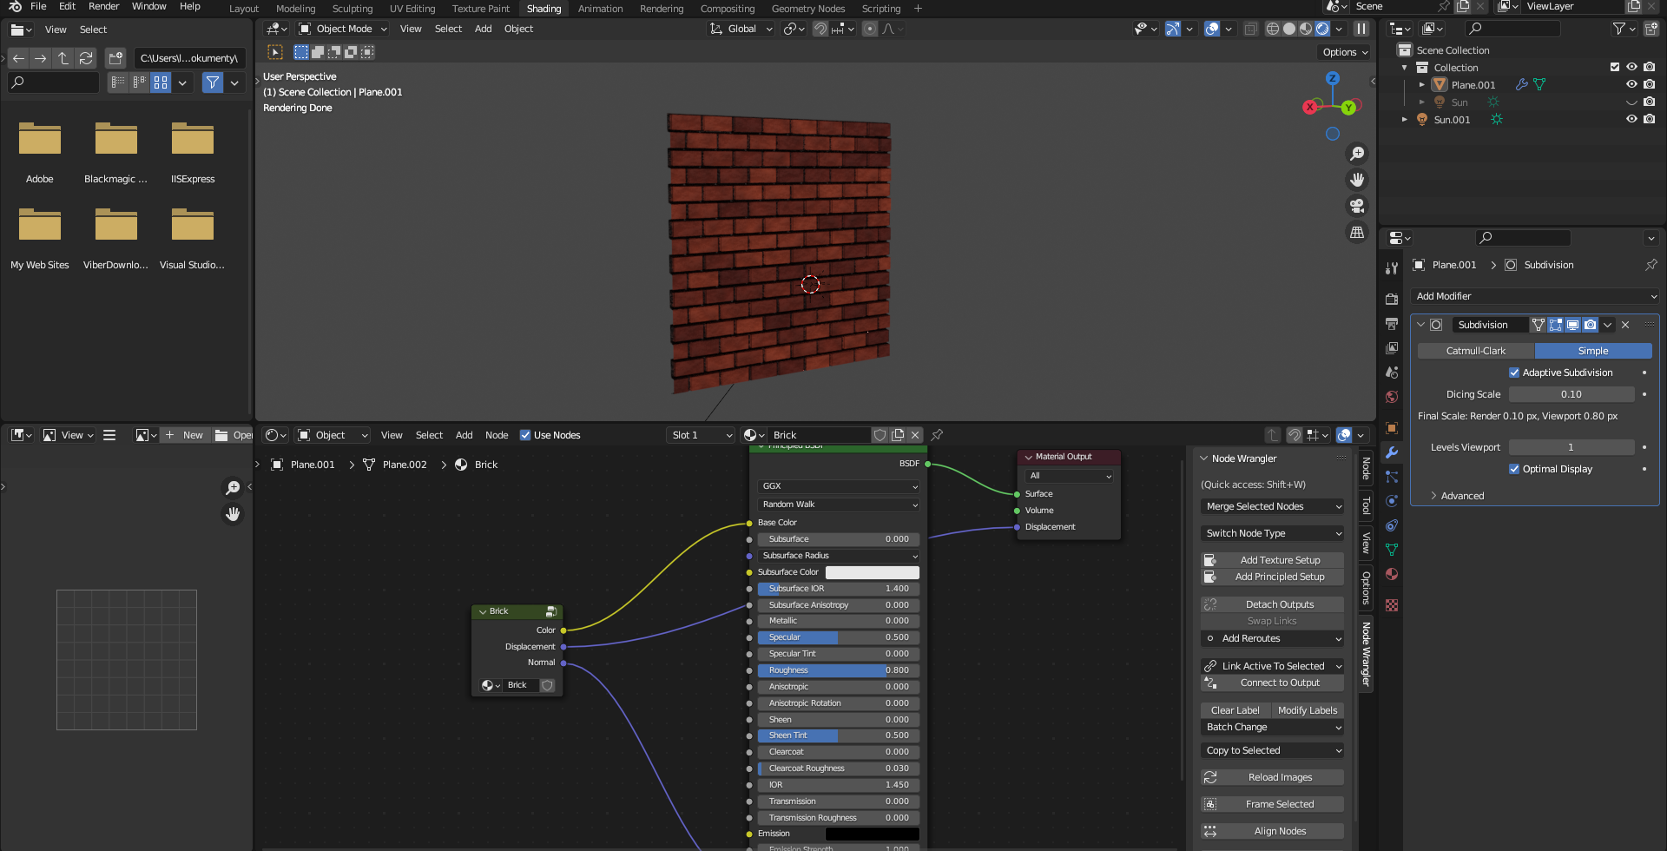Screen dimensions: 1667x851
Task: Switch to the Geometry Nodes workspace tab
Action: (x=807, y=9)
